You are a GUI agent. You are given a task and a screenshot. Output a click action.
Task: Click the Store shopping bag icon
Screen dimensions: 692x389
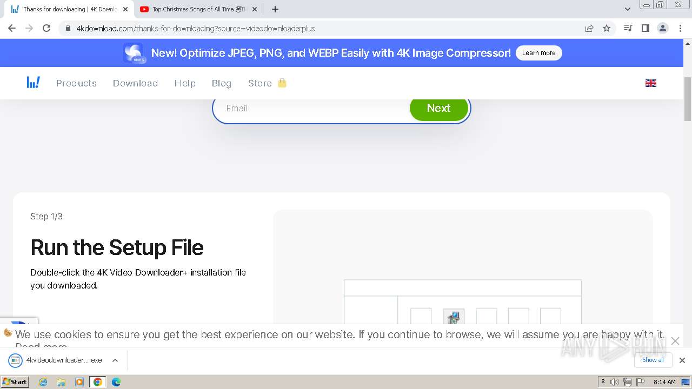(x=282, y=83)
